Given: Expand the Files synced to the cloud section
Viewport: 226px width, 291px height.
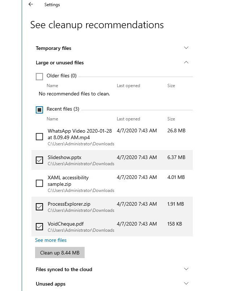Looking at the screenshot, I should click(186, 269).
